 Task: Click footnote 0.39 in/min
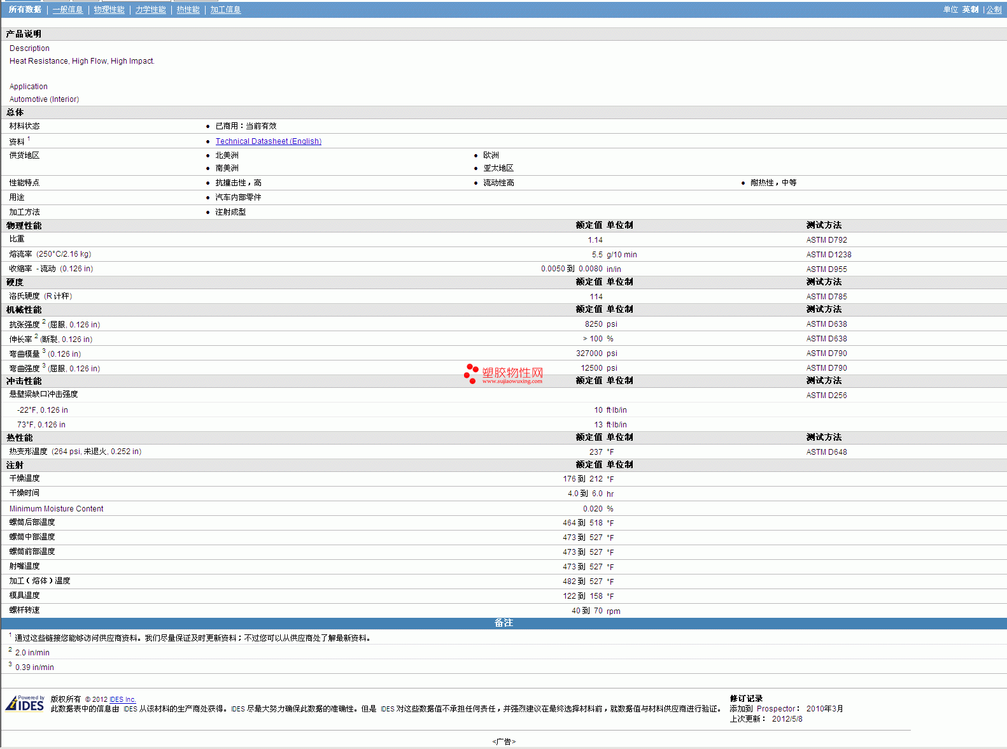pos(34,667)
